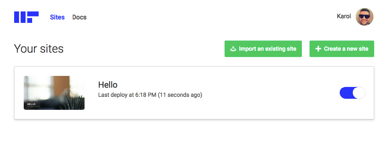The image size is (391, 151).
Task: Click the plant image in site thumbnail
Action: [73, 101]
